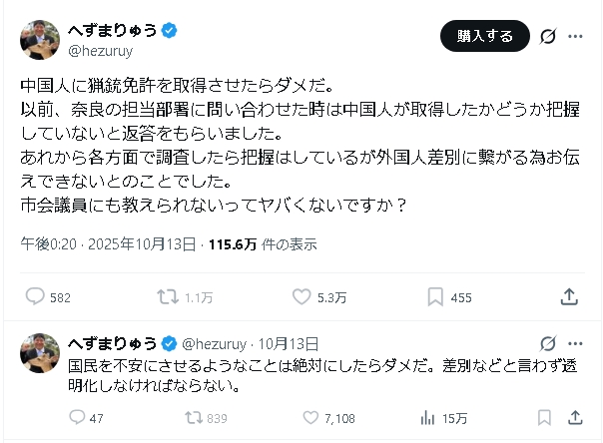View analytics of the follow-up post
This screenshot has width=603, height=443.
(426, 418)
